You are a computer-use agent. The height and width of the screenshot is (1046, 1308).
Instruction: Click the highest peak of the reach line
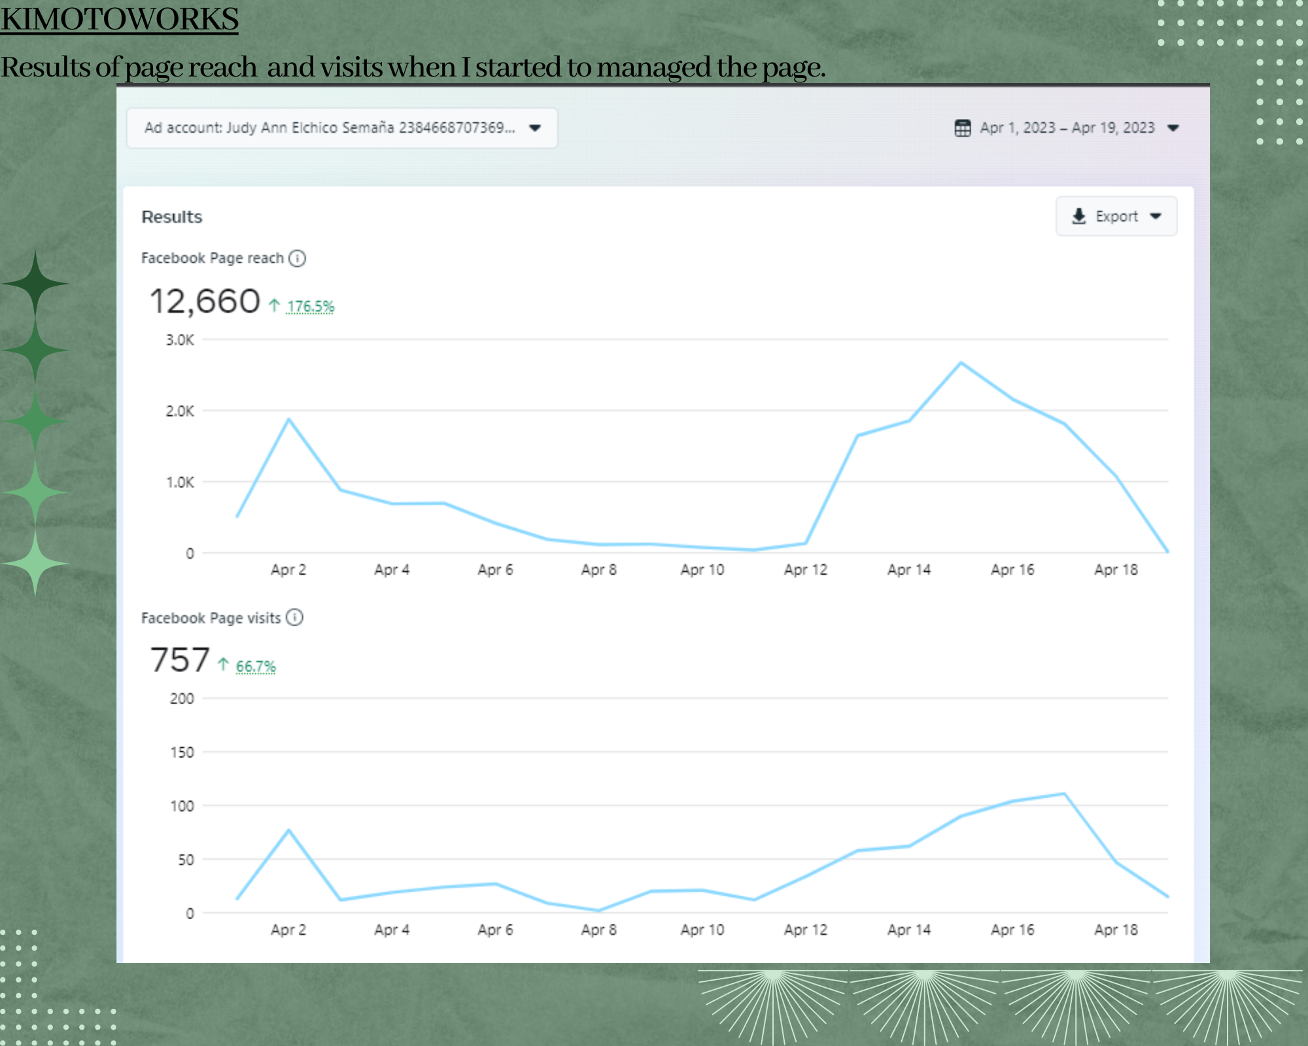click(x=961, y=363)
